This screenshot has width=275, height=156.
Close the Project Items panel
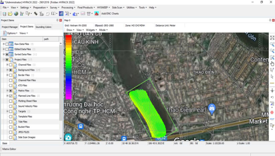point(61,20)
